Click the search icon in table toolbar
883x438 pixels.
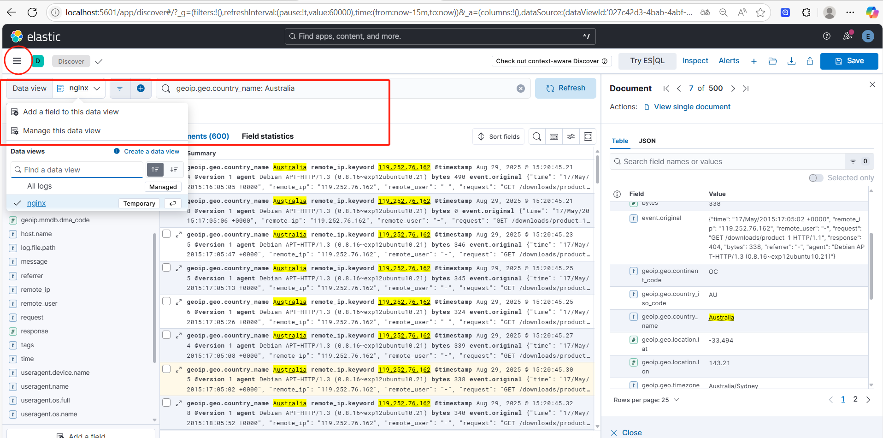point(537,136)
